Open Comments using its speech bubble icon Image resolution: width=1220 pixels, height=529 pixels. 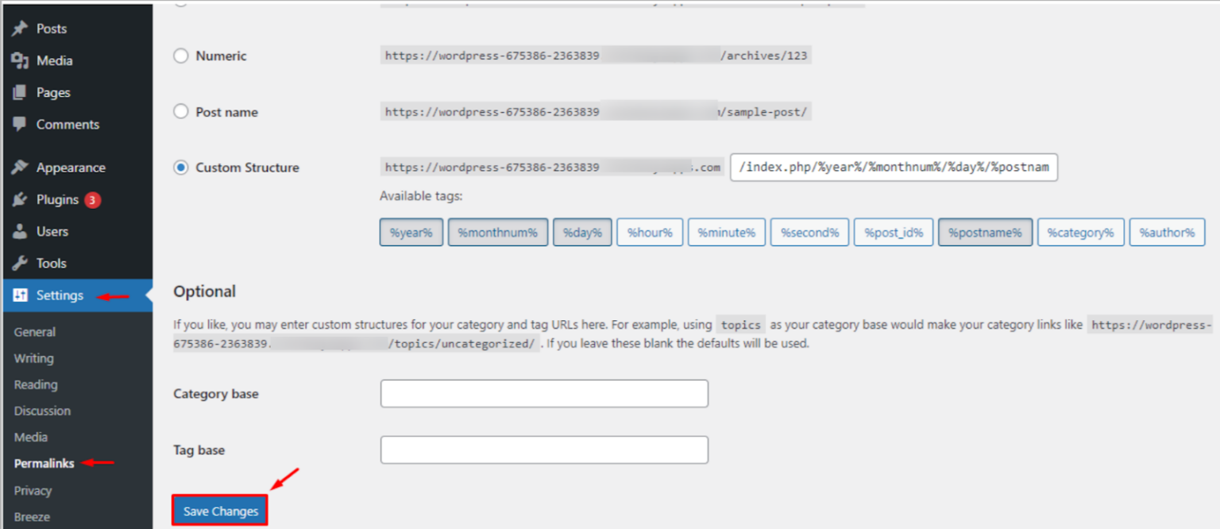click(22, 124)
